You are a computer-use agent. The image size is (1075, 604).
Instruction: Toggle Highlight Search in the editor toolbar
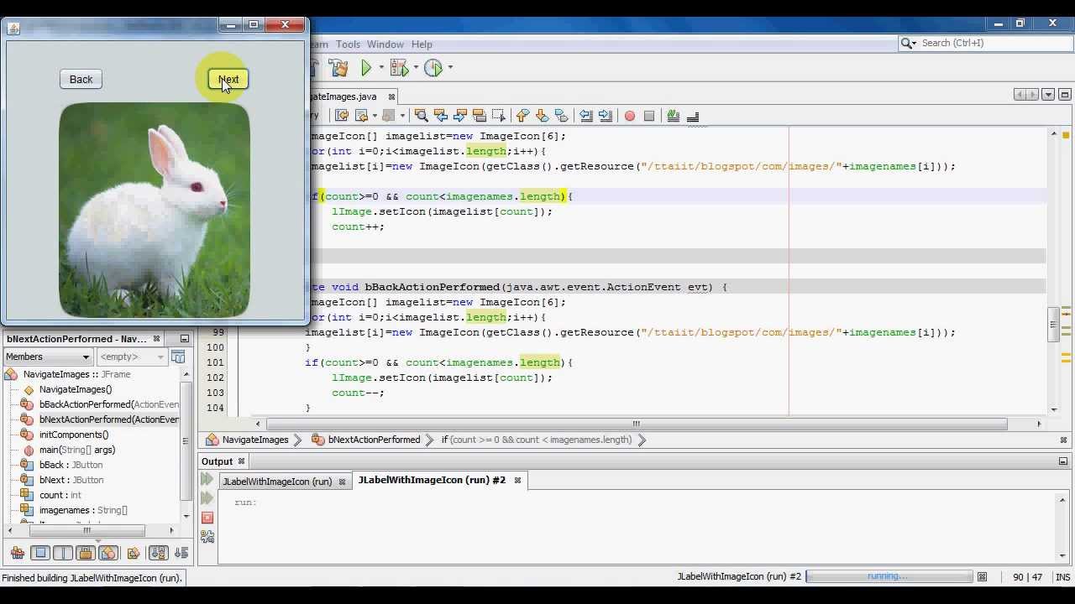tap(480, 116)
